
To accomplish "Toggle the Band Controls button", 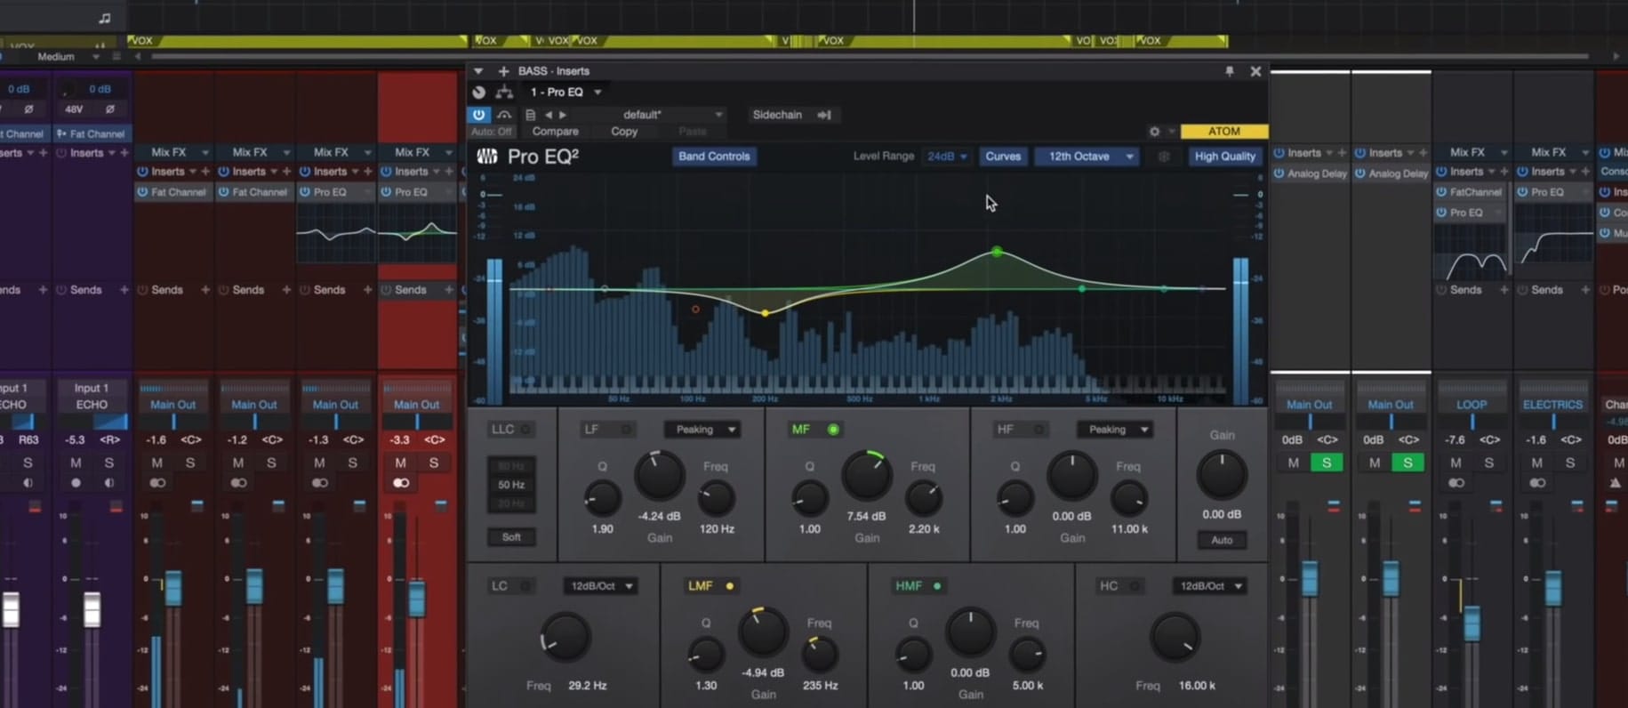I will [714, 157].
